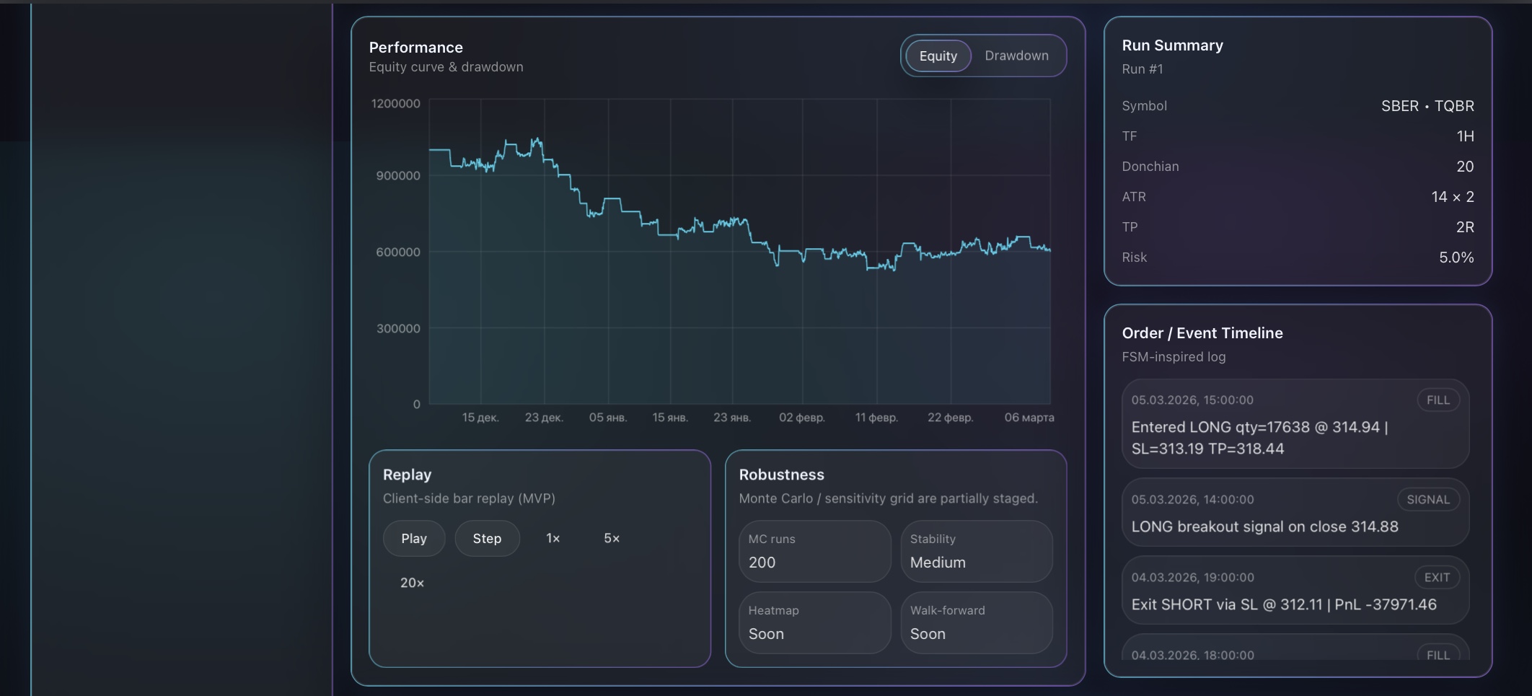
Task: Set replay speed to 5×
Action: coord(611,538)
